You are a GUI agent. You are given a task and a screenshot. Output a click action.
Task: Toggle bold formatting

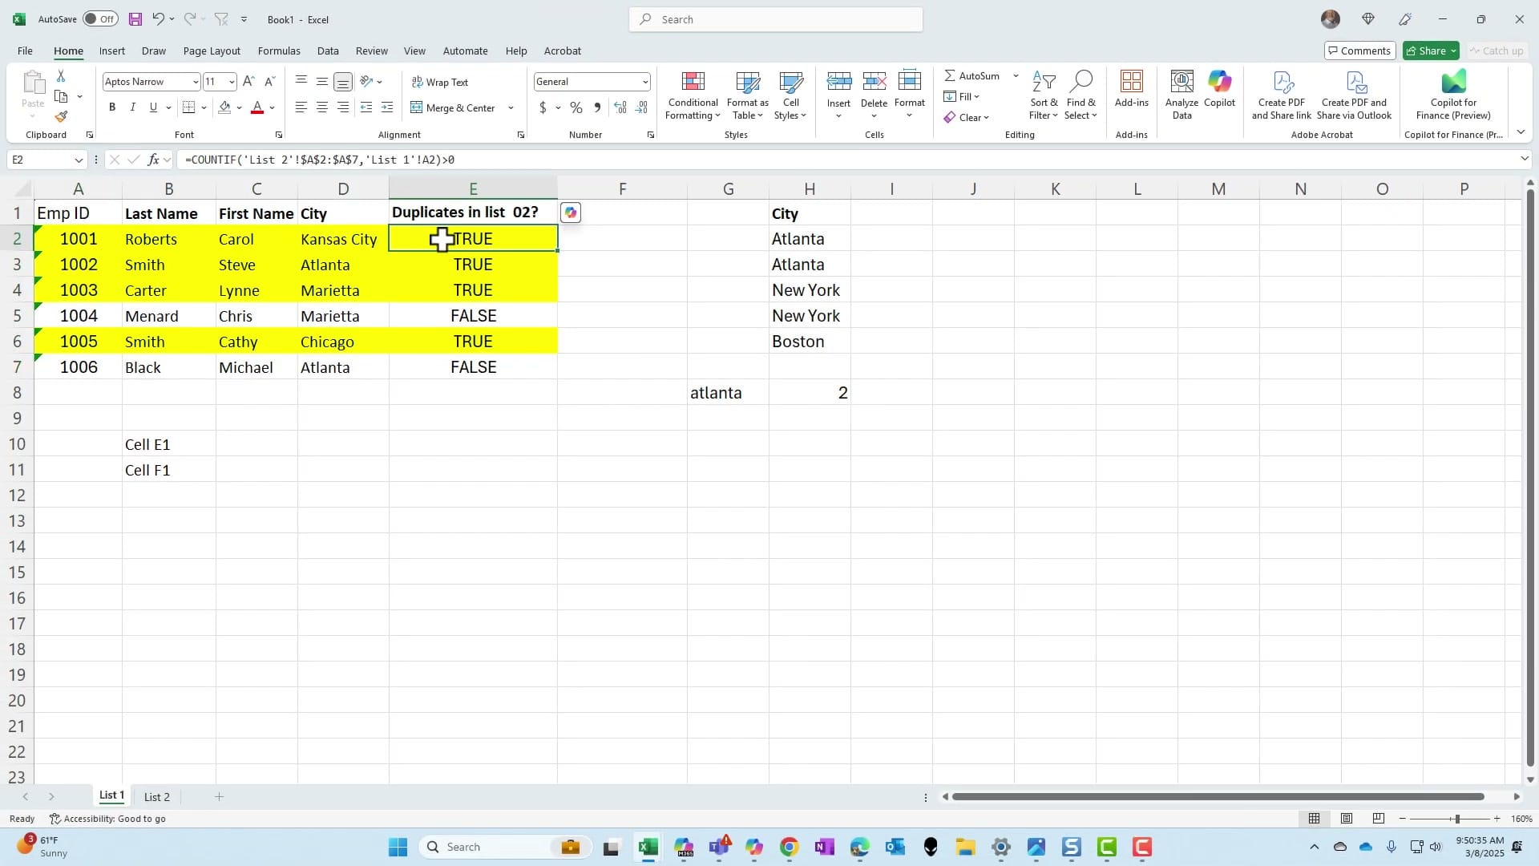112,107
